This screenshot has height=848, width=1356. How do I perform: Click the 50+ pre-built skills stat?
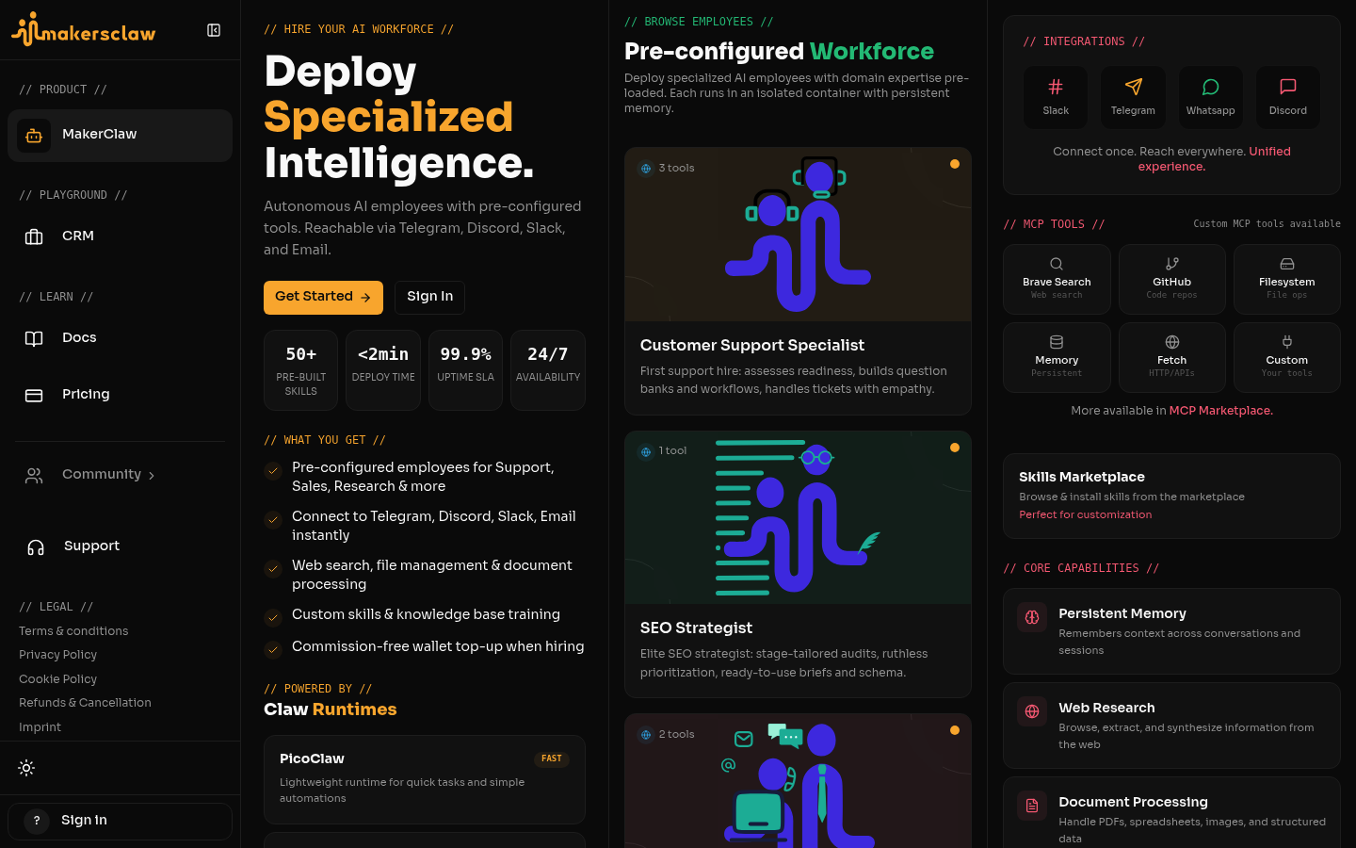[x=300, y=370]
